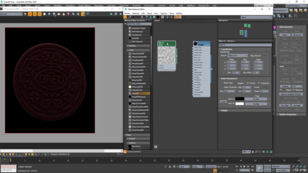This screenshot has height=173, width=308.
Task: Click go to end frame button
Action: click(253, 167)
